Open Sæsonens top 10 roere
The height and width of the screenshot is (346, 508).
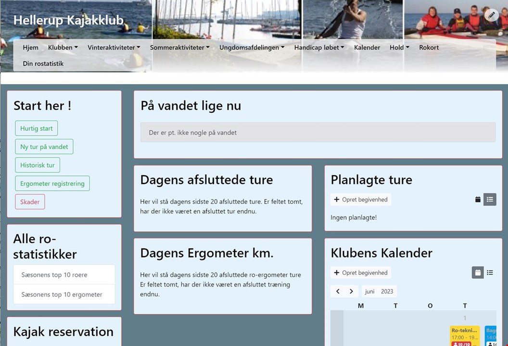pyautogui.click(x=64, y=275)
